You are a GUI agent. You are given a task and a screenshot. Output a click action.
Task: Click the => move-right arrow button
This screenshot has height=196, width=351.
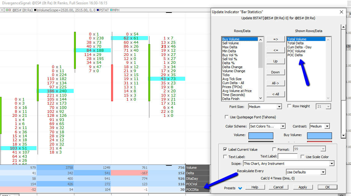pos(275,39)
